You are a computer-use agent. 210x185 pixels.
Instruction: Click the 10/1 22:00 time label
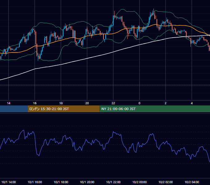pyautogui.click(x=113, y=182)
